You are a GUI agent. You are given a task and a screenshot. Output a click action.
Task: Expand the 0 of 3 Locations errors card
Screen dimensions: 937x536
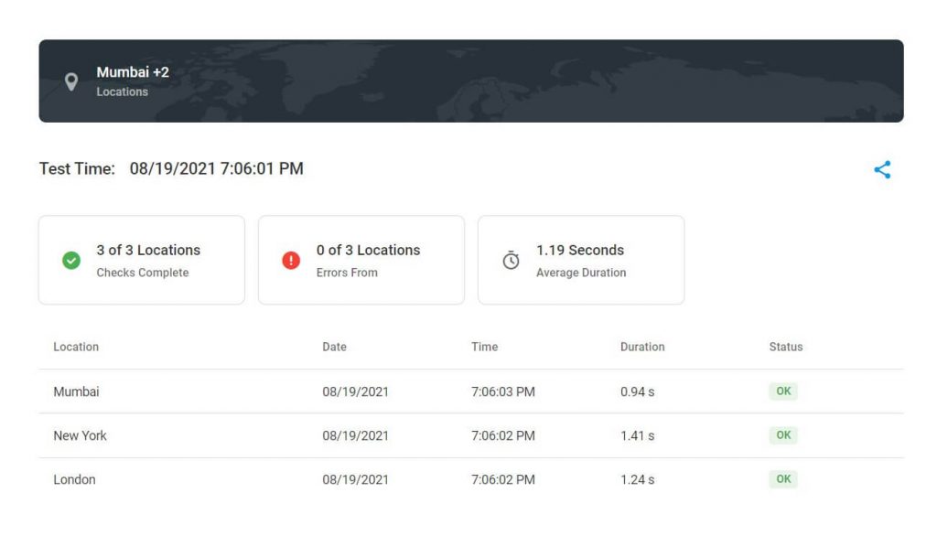pyautogui.click(x=361, y=259)
